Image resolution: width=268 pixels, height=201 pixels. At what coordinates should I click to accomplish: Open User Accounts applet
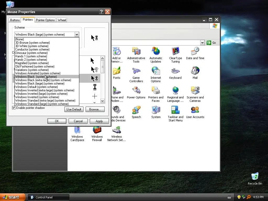tap(195, 112)
